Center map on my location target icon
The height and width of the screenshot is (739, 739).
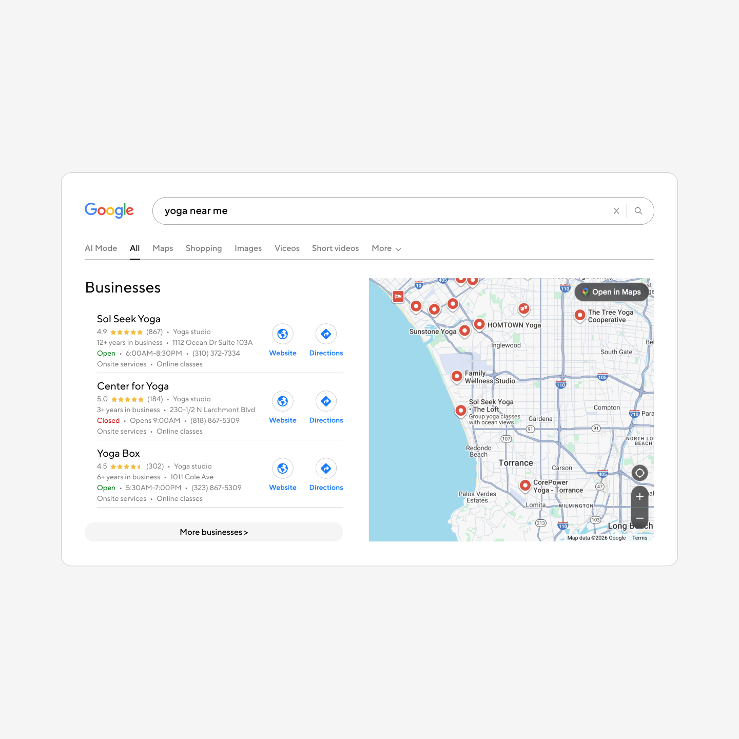639,473
